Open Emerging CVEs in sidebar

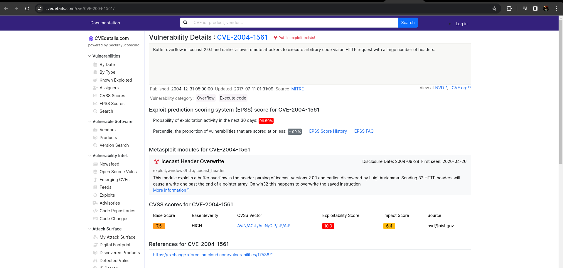[x=114, y=180]
